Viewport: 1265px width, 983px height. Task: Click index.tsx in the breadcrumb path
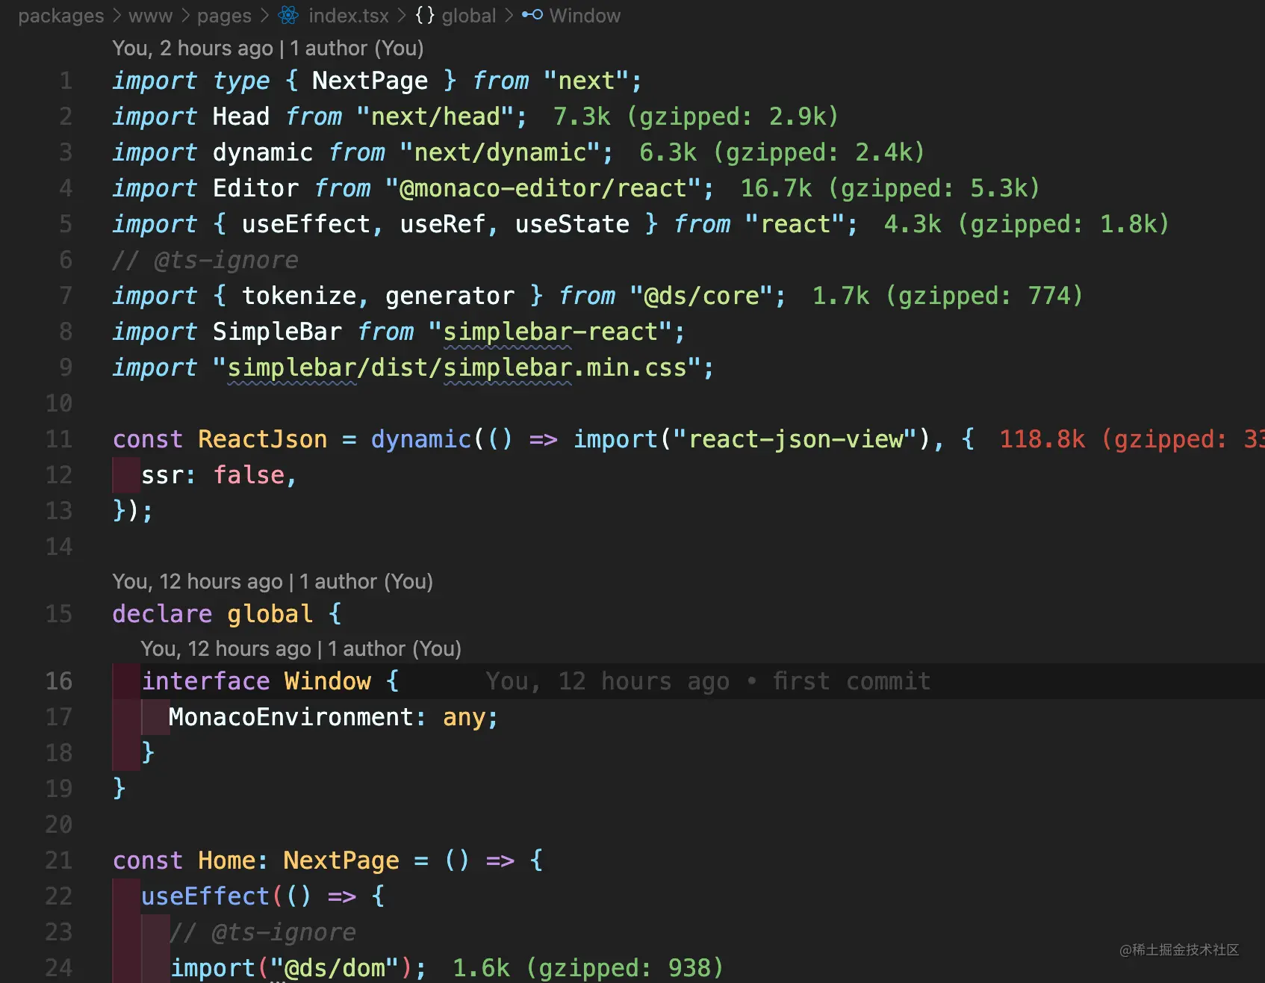(348, 16)
